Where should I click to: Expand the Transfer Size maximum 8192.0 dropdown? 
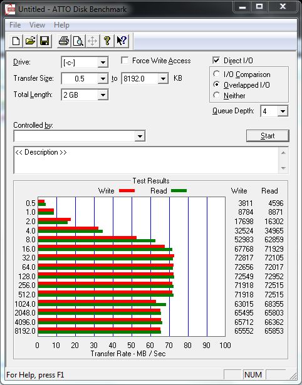[163, 79]
